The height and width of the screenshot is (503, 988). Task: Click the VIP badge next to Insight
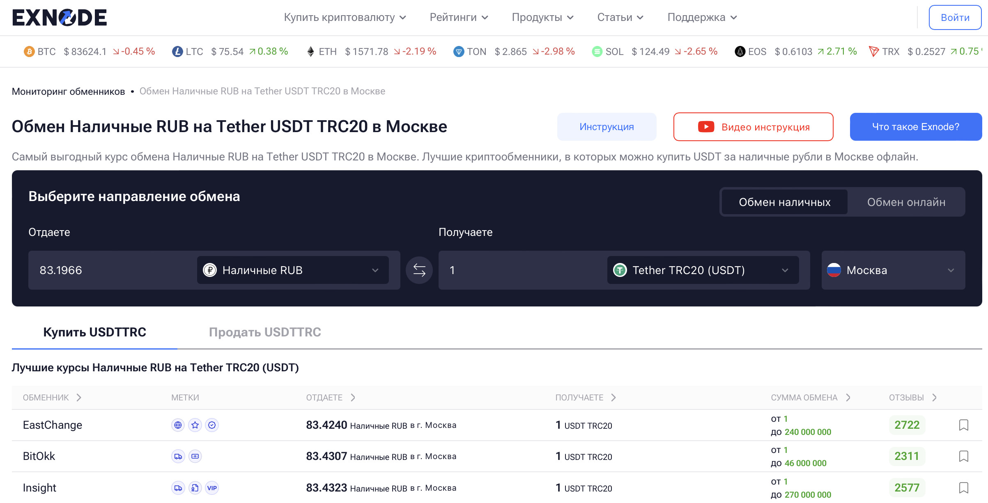pos(212,488)
